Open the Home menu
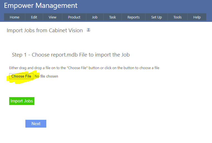 (x=15, y=17)
